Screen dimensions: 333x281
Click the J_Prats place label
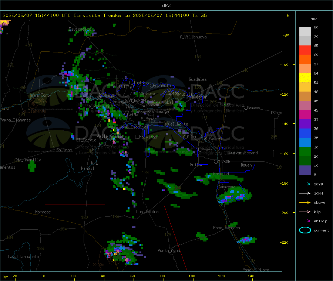coord(205,150)
